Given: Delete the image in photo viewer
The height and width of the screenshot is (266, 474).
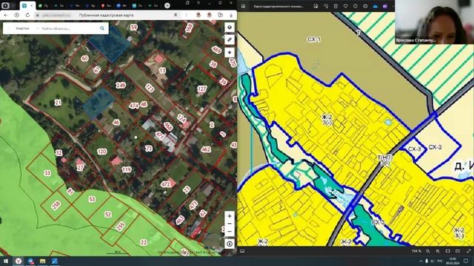Looking at the screenshot, I should pos(336,6).
